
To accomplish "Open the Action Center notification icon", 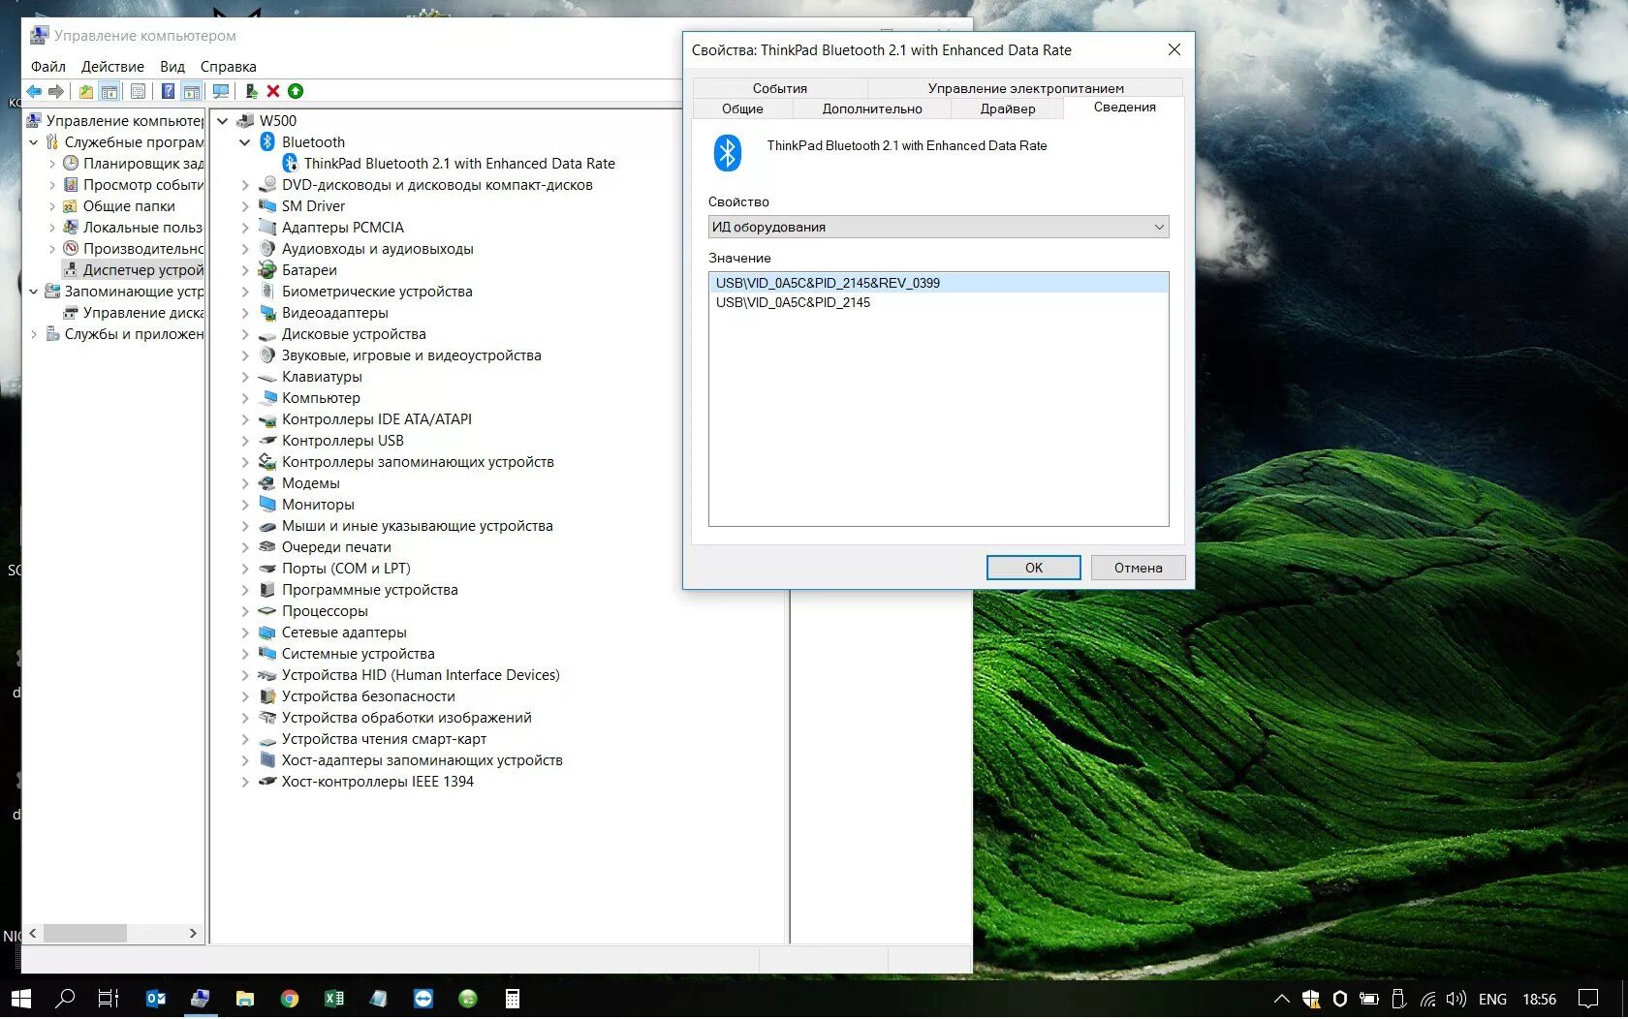I will [1588, 999].
